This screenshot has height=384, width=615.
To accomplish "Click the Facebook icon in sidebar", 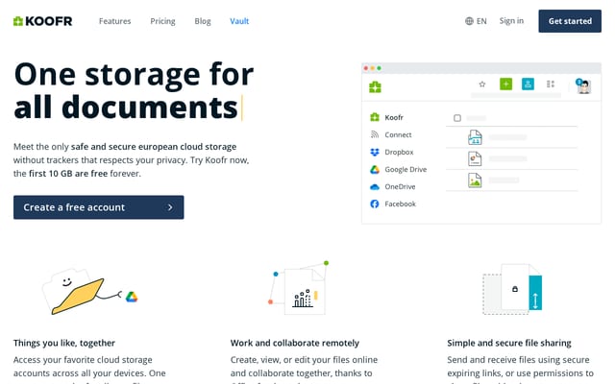I will click(x=375, y=204).
